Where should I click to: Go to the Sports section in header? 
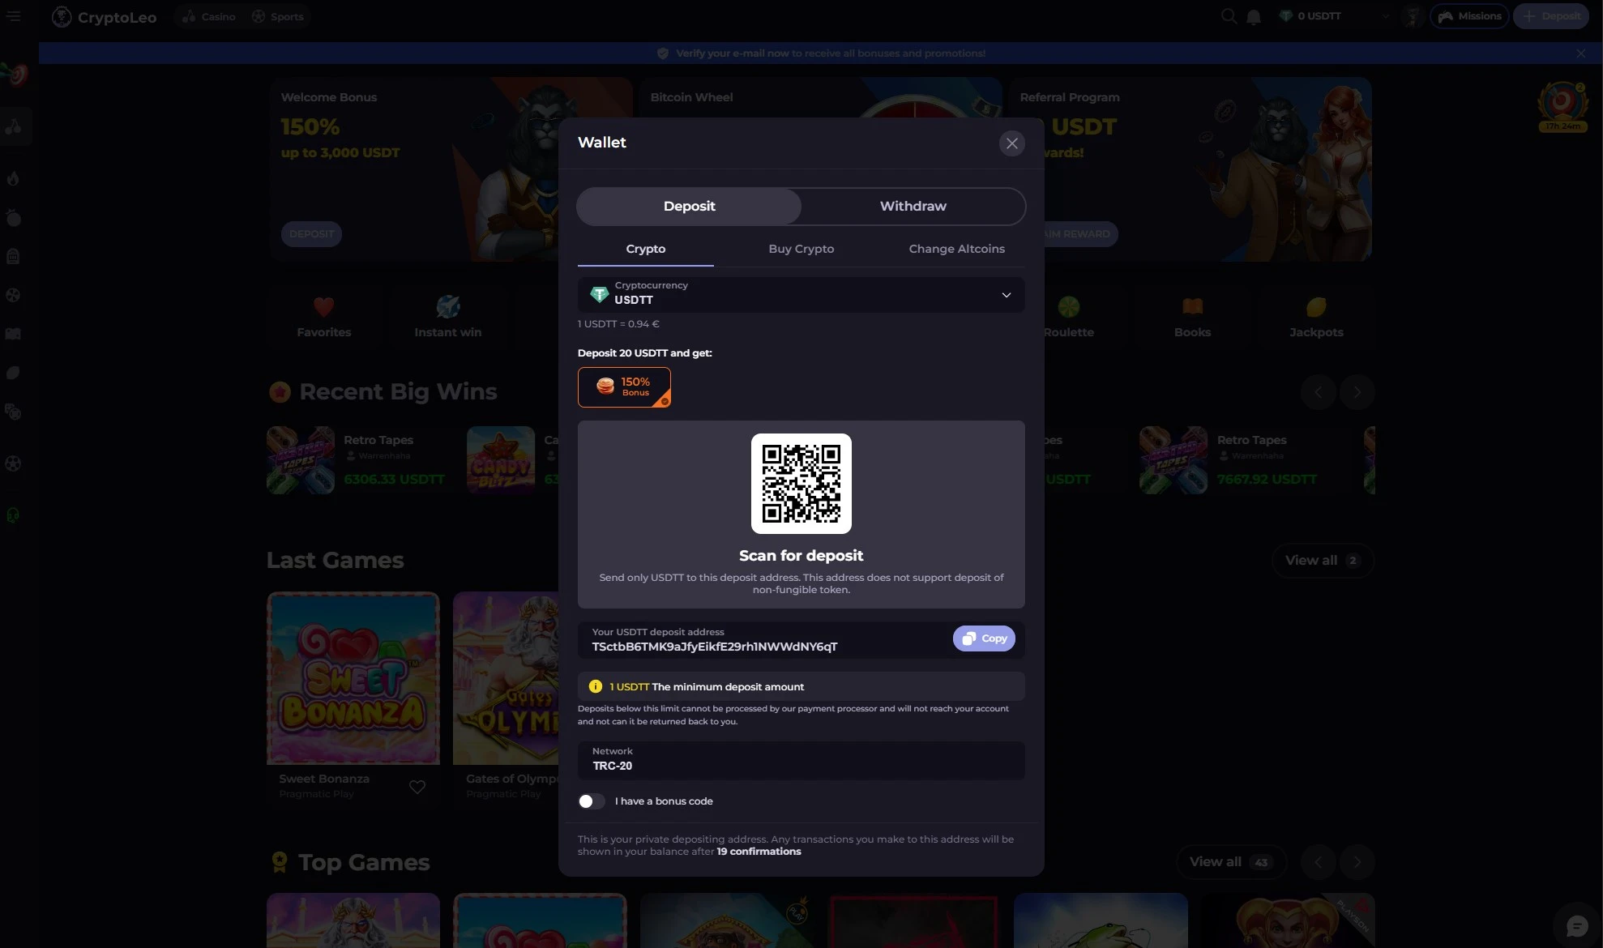point(277,16)
